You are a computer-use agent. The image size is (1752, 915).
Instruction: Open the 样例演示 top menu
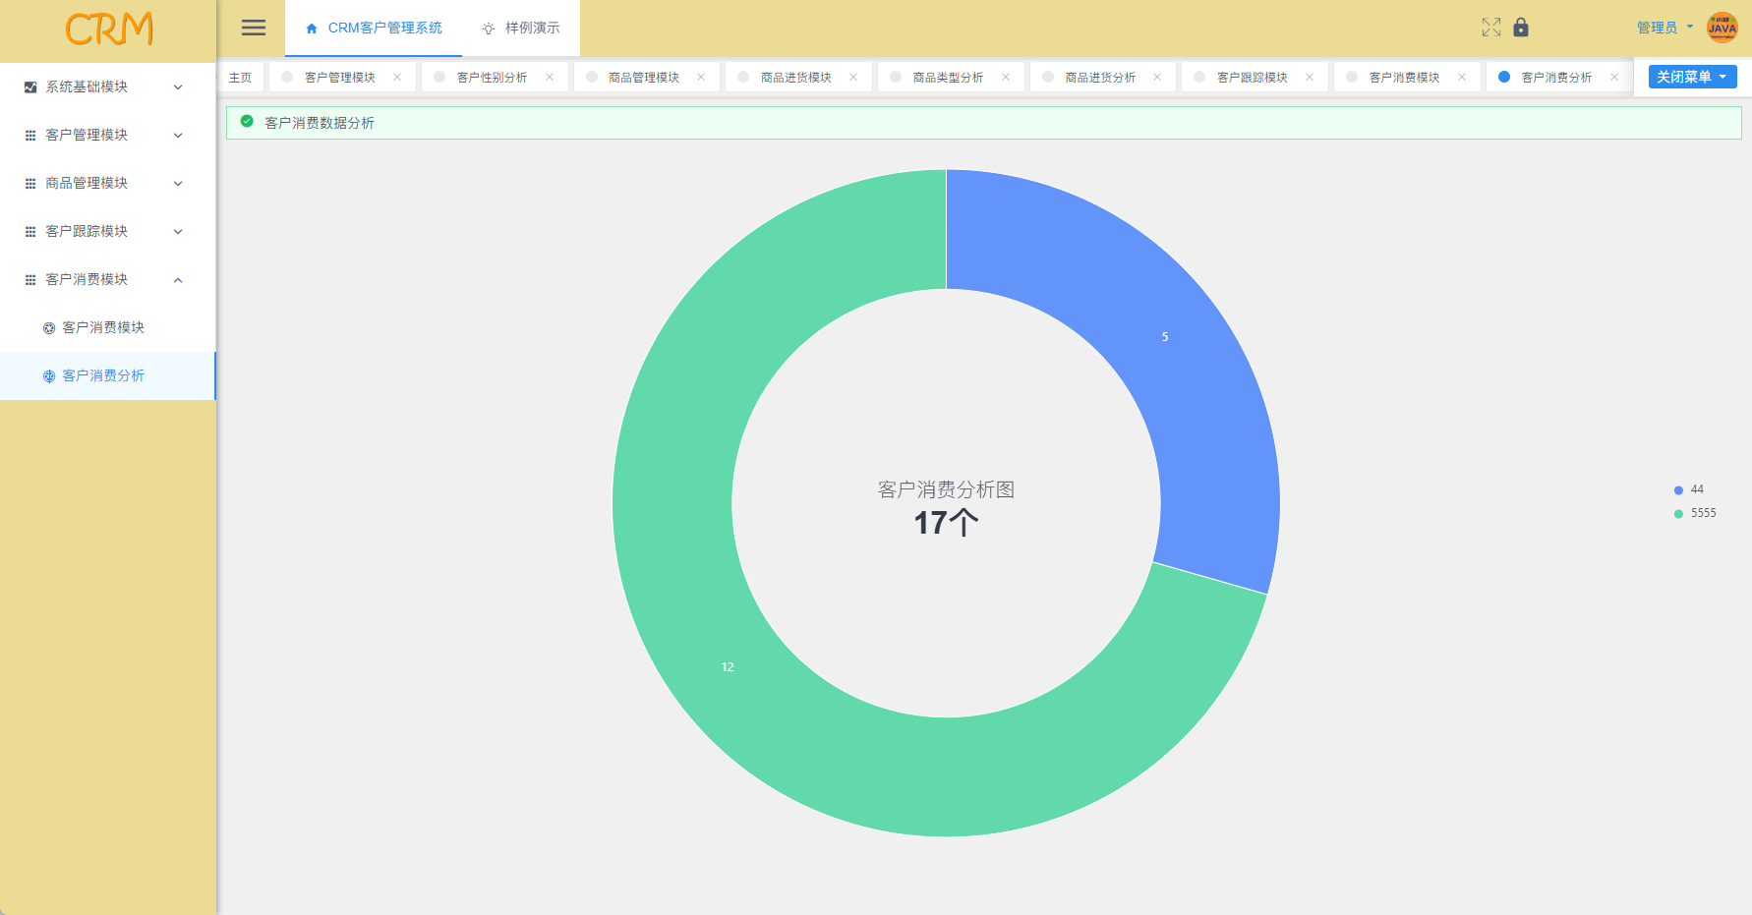pos(521,29)
